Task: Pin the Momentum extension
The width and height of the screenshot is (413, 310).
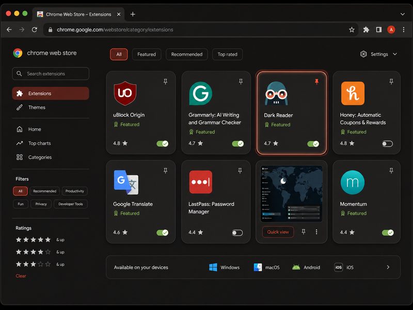Action: [x=391, y=171]
